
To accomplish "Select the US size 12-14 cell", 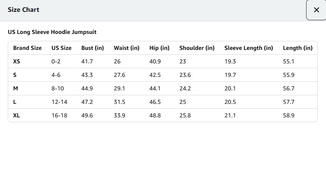I will [59, 102].
